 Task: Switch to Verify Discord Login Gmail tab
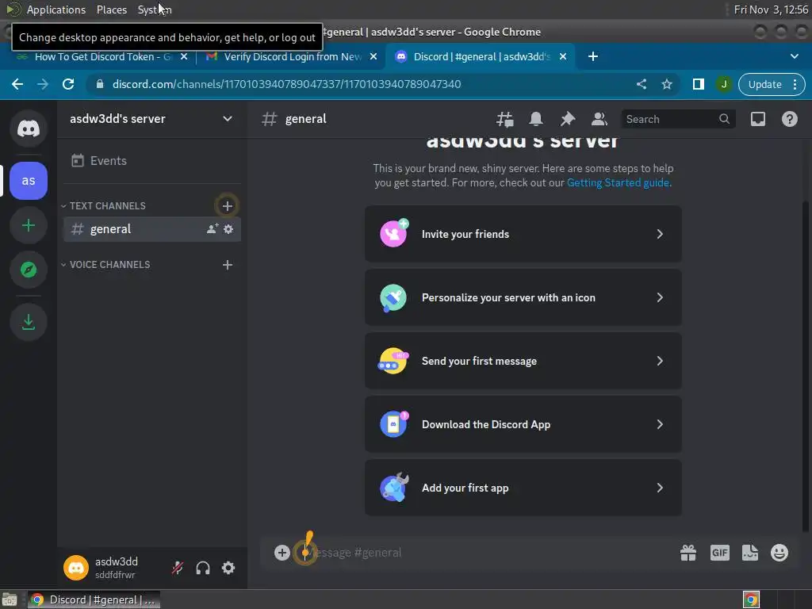292,56
